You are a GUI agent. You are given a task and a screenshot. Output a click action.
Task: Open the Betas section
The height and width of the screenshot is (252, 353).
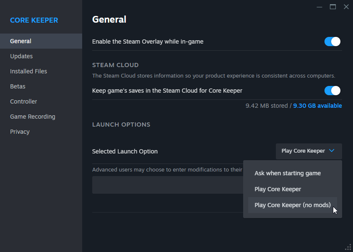tap(18, 86)
